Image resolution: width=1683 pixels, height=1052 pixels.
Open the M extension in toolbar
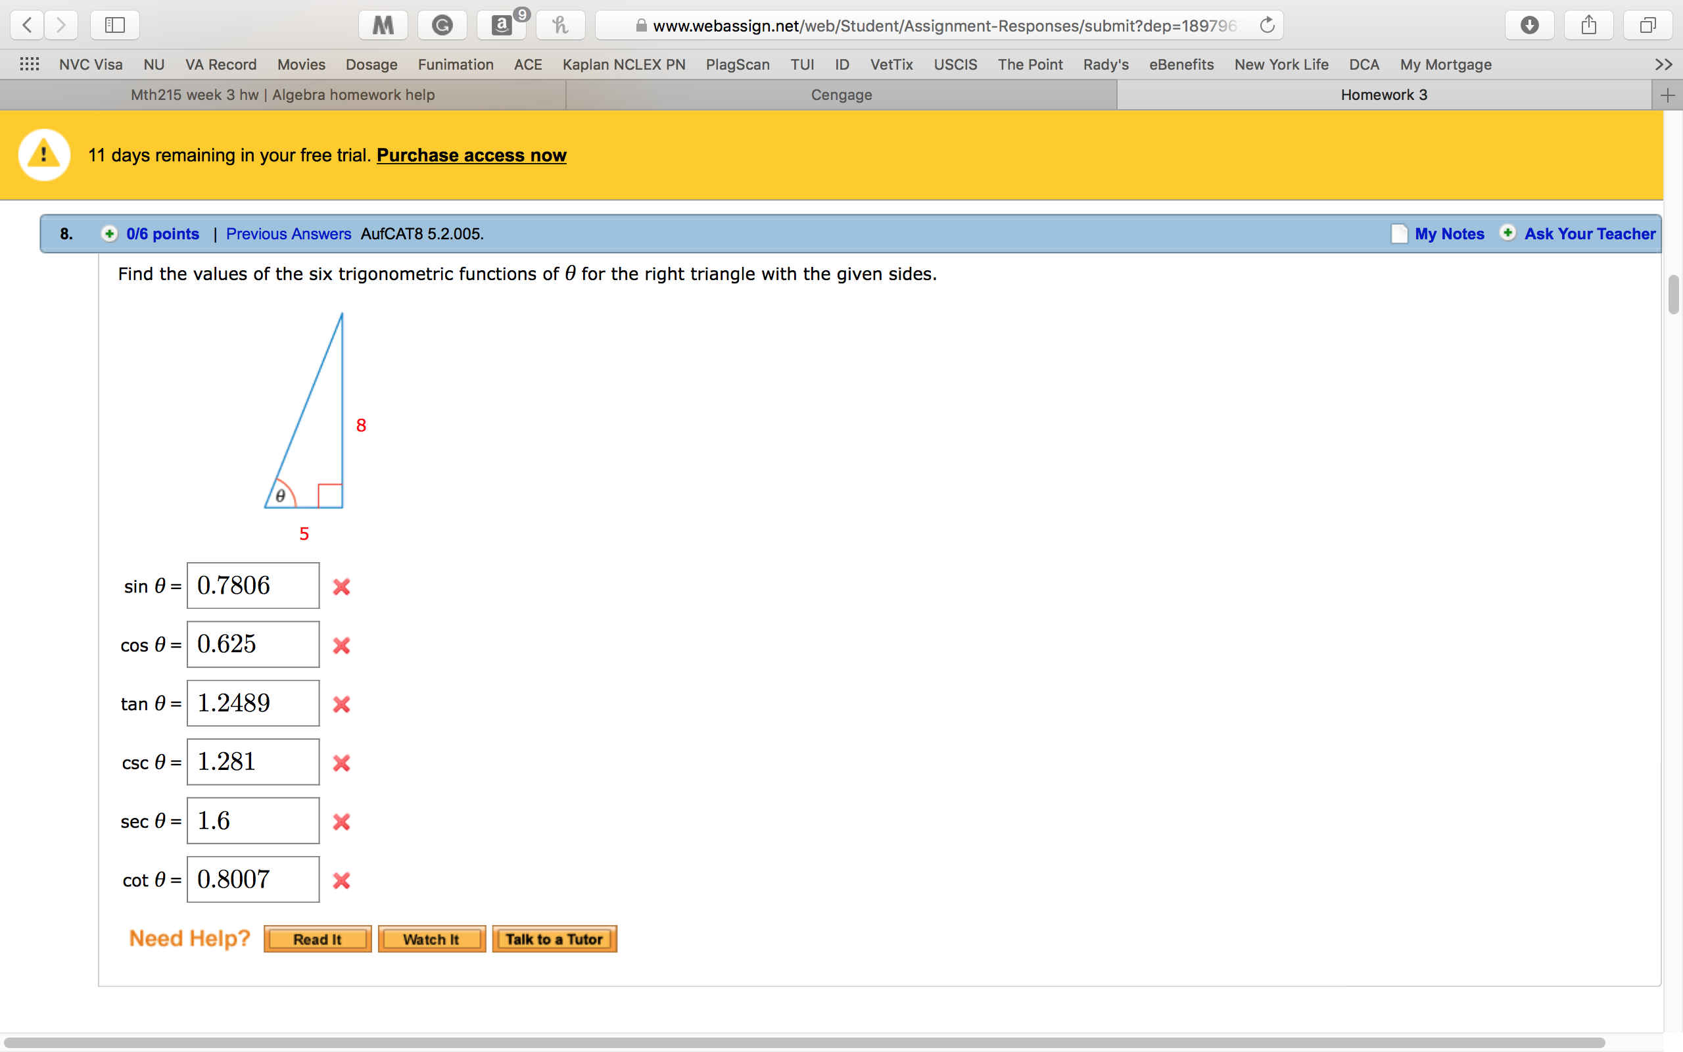tap(383, 26)
